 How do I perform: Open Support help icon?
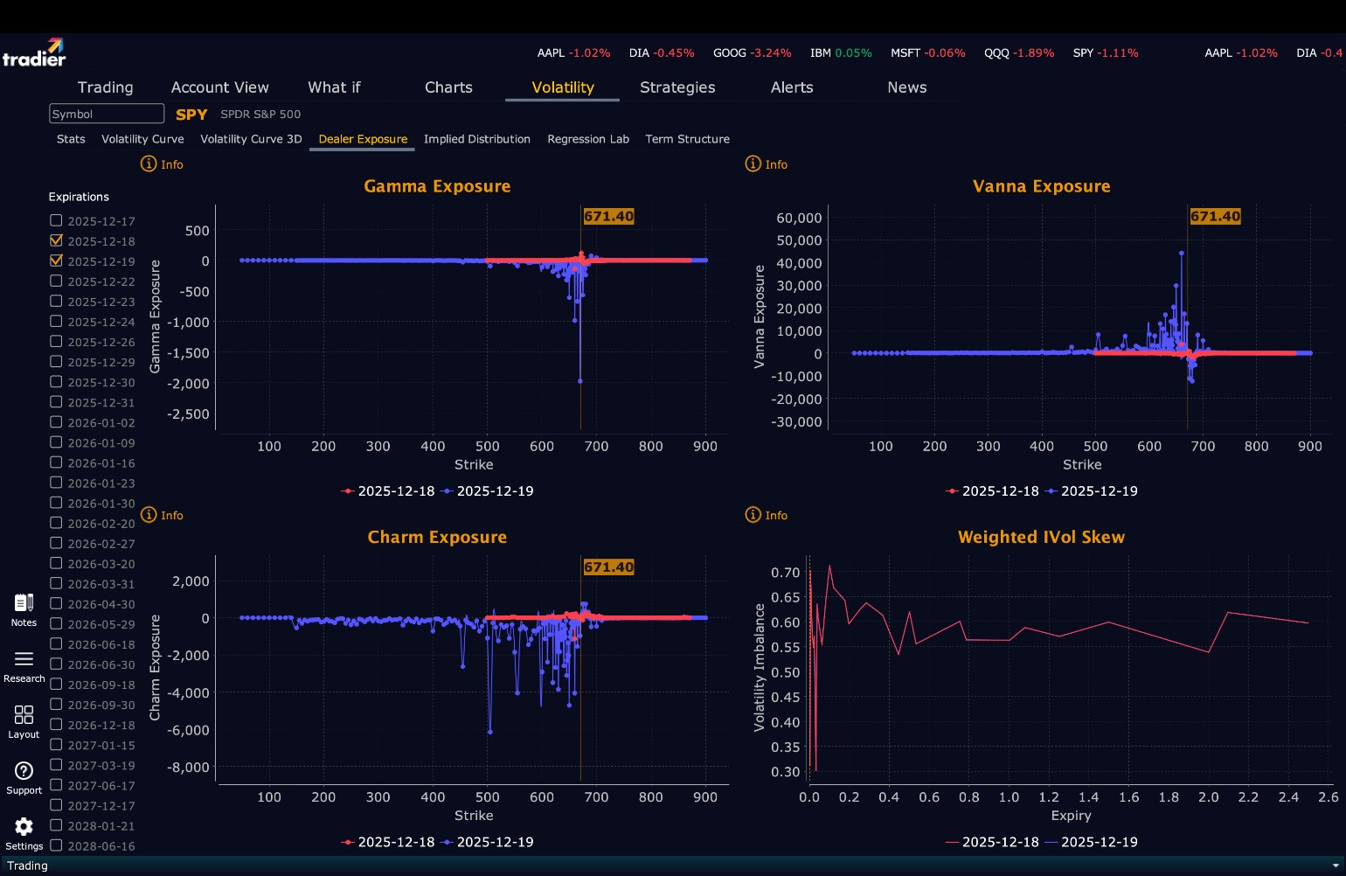(24, 772)
